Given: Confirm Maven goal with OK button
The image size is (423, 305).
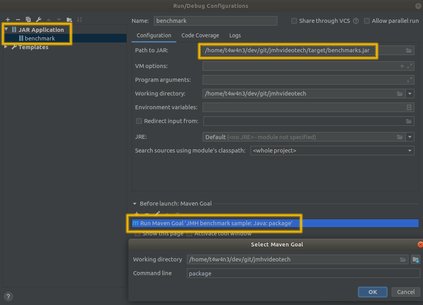Looking at the screenshot, I should pos(372,292).
